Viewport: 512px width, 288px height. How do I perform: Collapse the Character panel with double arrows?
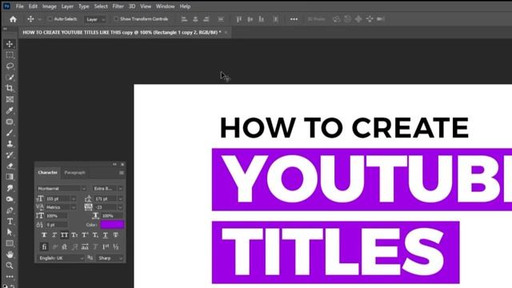(x=114, y=164)
